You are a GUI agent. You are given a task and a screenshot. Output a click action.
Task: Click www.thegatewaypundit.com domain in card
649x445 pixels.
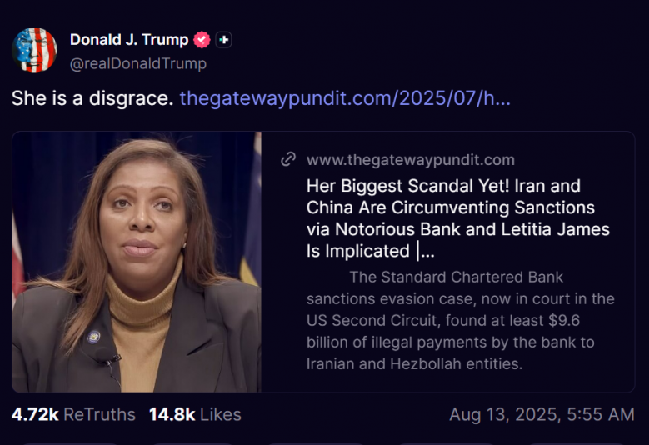[411, 160]
